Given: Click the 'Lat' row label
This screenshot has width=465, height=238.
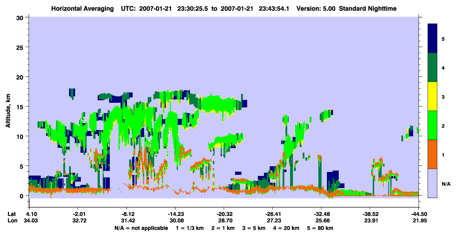Looking at the screenshot, I should pyautogui.click(x=12, y=214).
